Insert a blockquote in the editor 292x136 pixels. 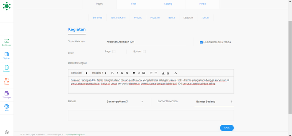[134, 73]
